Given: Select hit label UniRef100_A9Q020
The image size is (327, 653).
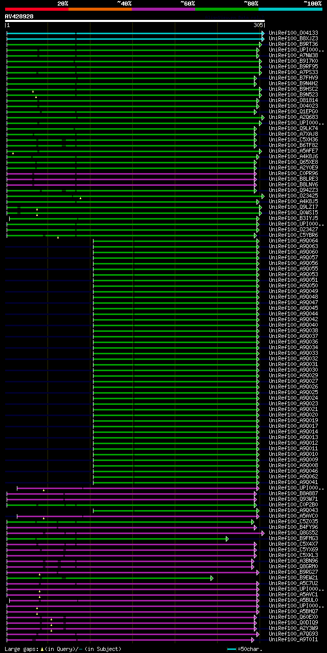Looking at the screenshot, I should (293, 415).
